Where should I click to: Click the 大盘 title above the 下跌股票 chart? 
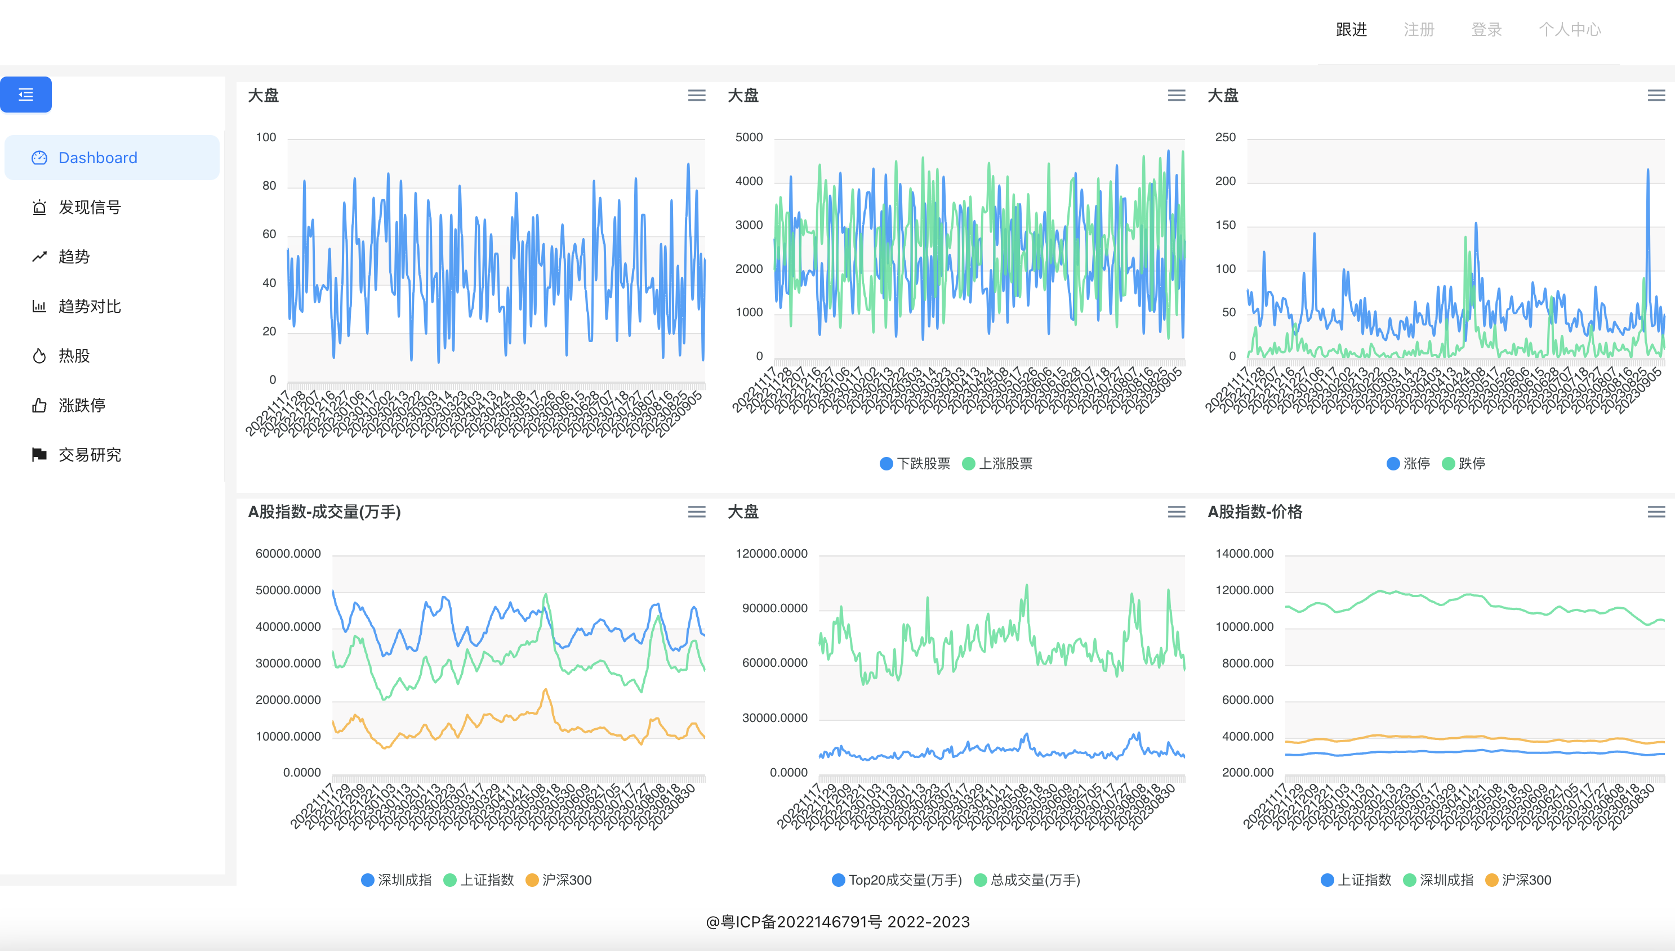[x=743, y=95]
